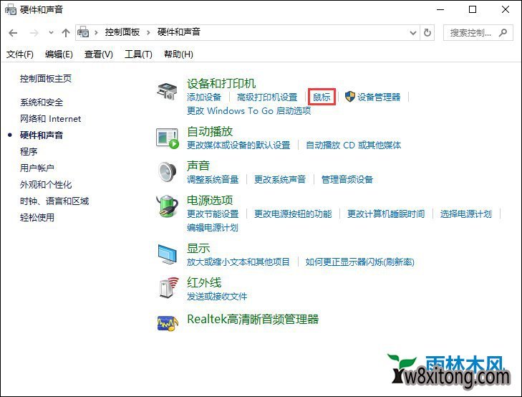Screen dimensions: 522x397
Task: Click the Realtek audio manager icon
Action: click(168, 322)
